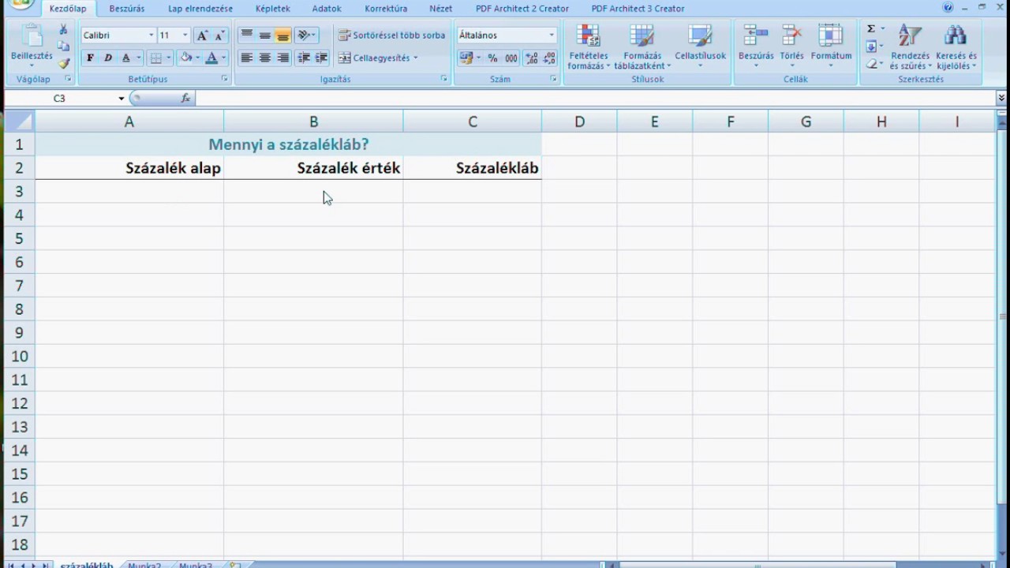Click the accounting number format icon
The height and width of the screenshot is (568, 1010).
[x=466, y=58]
